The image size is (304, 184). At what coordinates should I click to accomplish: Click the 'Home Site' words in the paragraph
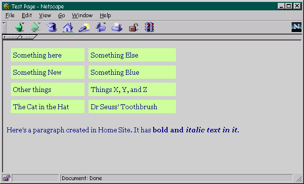point(114,130)
